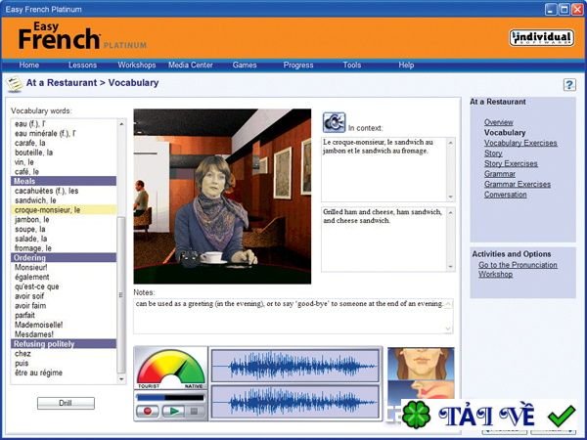Click the vocabulary list scrollbar thumb

[121, 295]
